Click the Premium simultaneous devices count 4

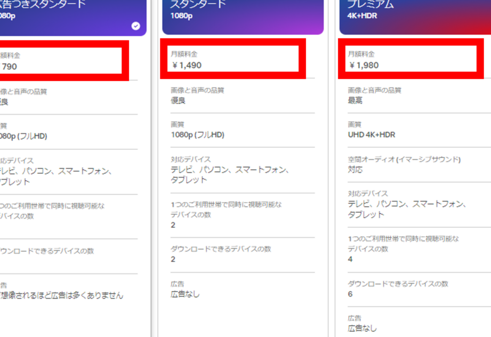pyautogui.click(x=350, y=259)
